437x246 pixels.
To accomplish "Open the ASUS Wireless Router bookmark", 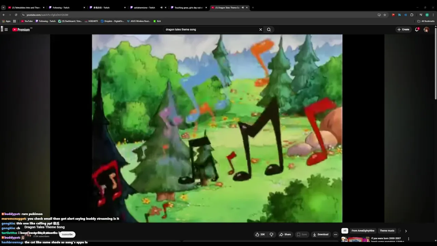I will 138,21.
